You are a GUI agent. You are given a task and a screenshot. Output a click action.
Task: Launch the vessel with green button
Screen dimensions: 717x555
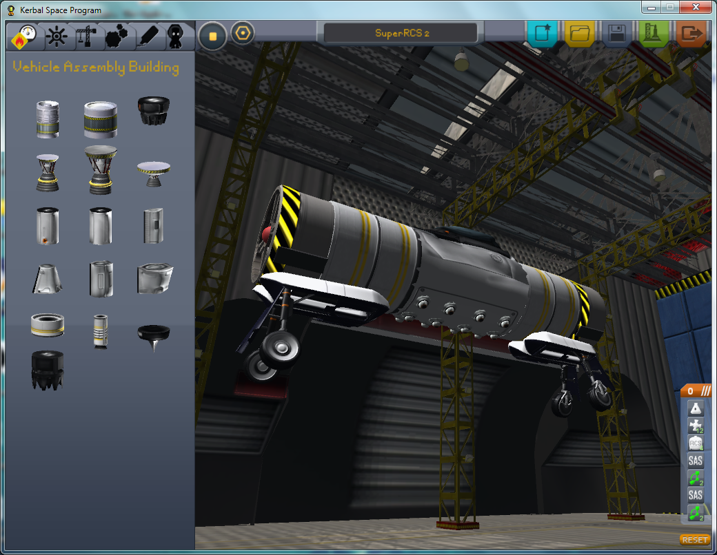(x=654, y=33)
